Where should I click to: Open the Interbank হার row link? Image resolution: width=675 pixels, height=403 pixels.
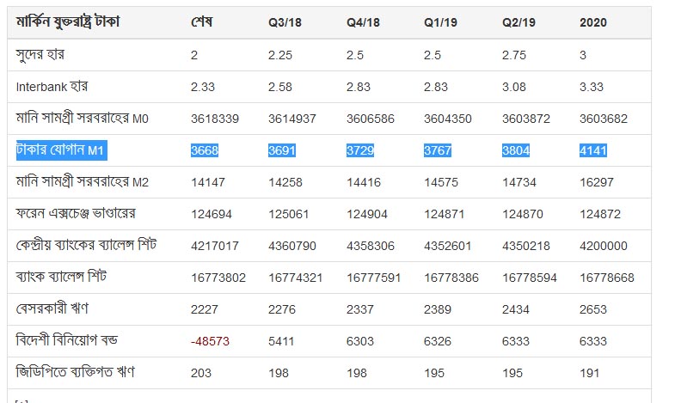(x=52, y=87)
